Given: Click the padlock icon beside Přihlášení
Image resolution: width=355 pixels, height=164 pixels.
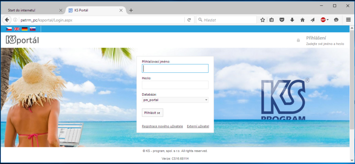Looking at the screenshot, I should tap(298, 40).
